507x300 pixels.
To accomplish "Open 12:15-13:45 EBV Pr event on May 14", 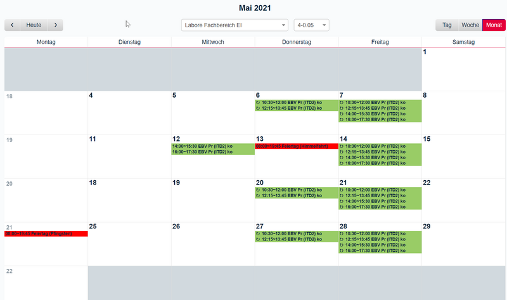I will pos(380,152).
